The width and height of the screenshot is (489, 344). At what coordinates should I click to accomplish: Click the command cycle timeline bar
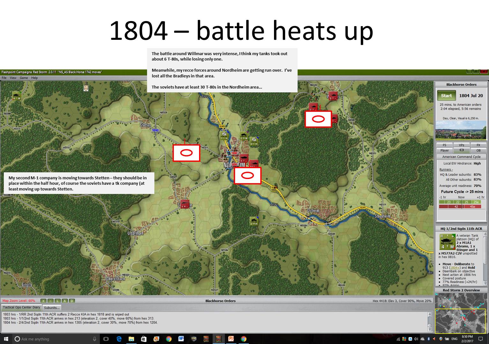pyautogui.click(x=460, y=204)
